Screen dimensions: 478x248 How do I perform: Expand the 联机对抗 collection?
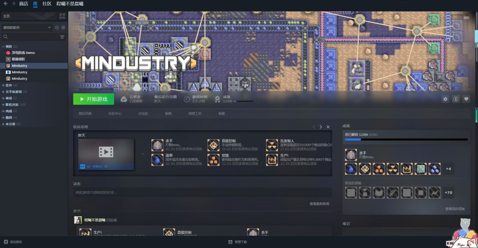pyautogui.click(x=3, y=105)
